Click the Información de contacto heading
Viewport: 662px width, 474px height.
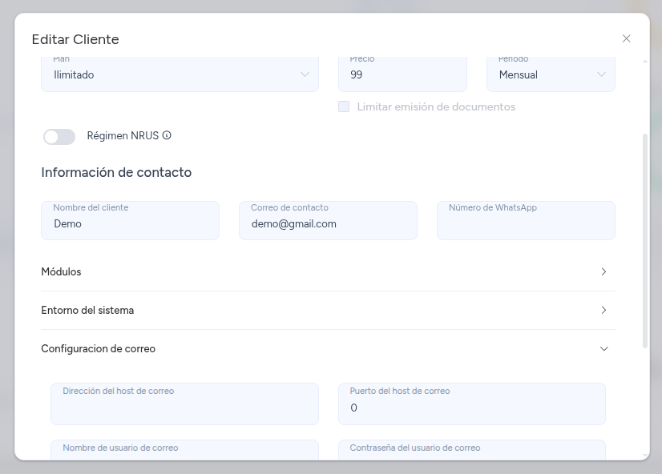point(116,172)
